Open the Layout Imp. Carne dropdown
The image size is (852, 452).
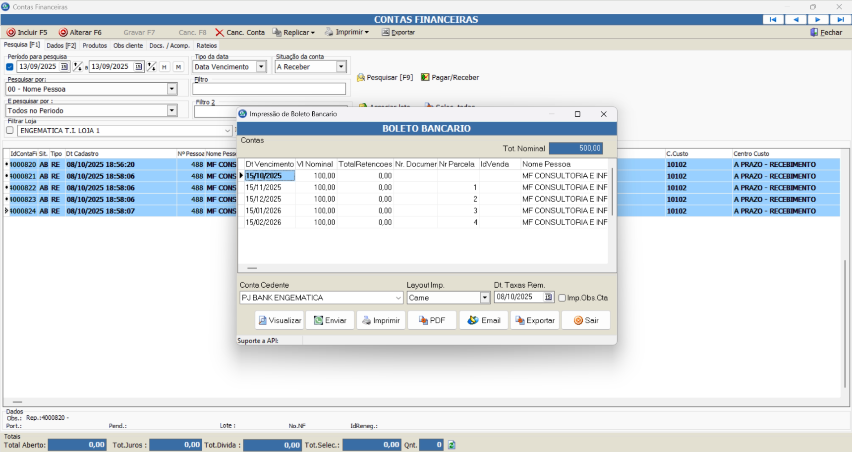pos(485,298)
